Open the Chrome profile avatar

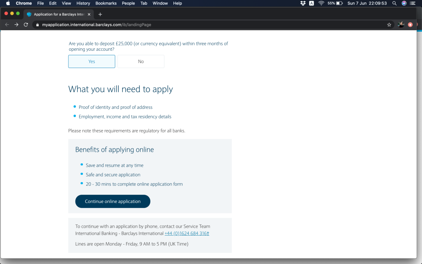coord(401,25)
